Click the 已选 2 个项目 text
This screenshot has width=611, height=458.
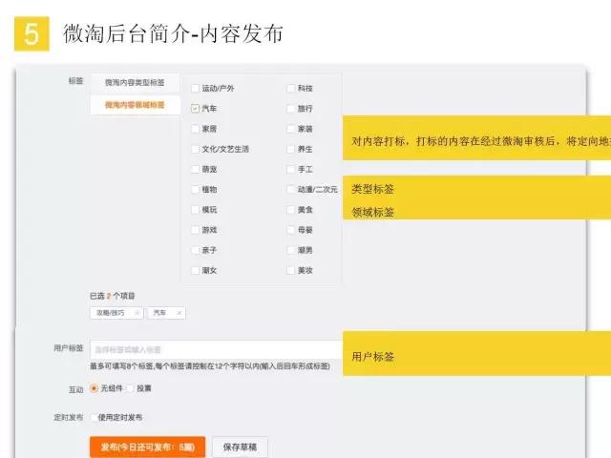(113, 297)
